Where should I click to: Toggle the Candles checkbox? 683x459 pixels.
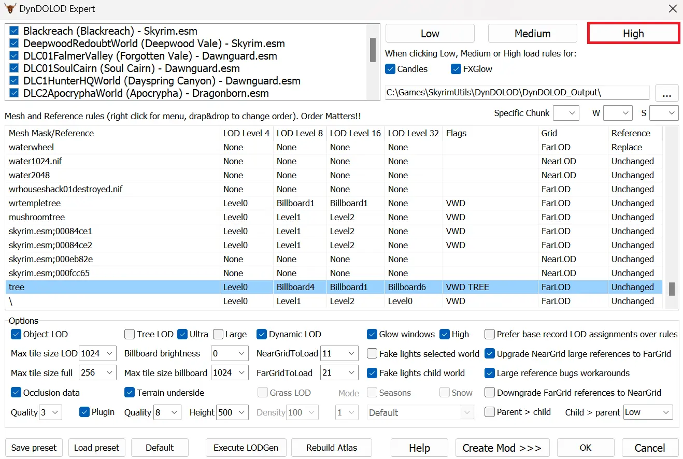pos(390,69)
